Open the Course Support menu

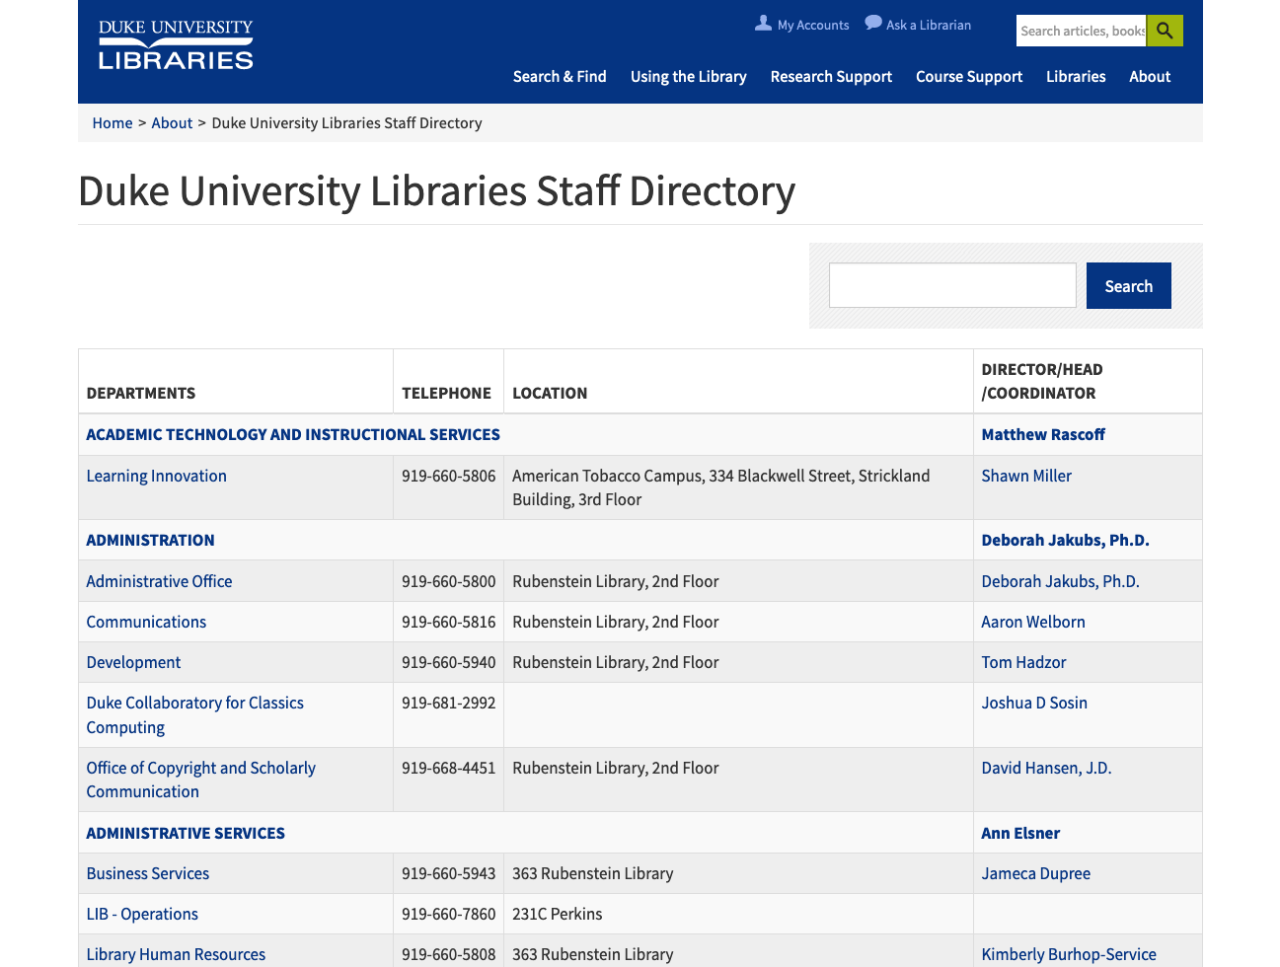coord(969,76)
